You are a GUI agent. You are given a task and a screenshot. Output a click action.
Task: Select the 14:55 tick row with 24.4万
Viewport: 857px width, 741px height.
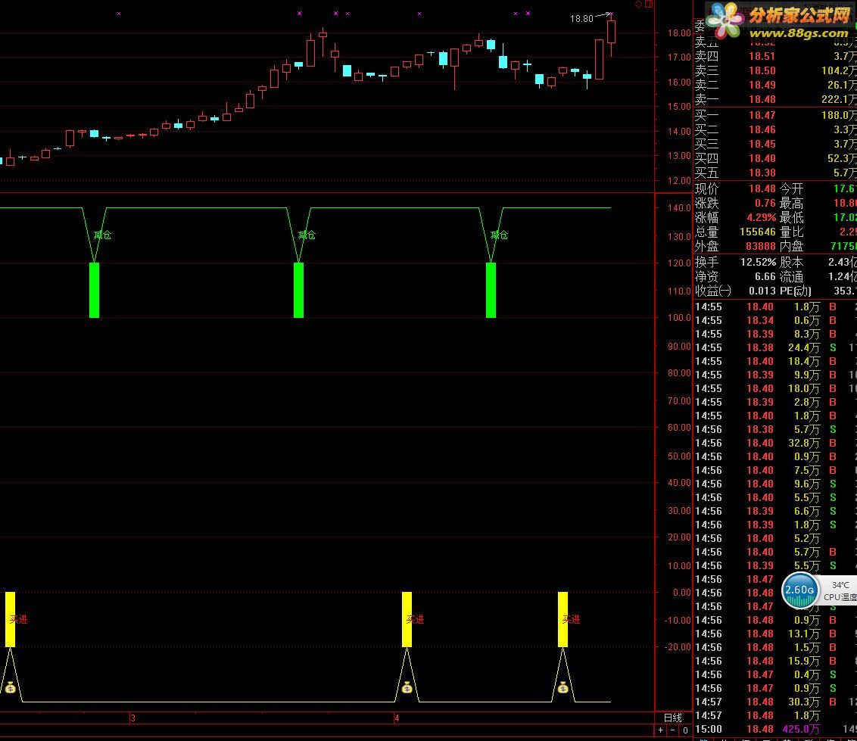tap(775, 347)
